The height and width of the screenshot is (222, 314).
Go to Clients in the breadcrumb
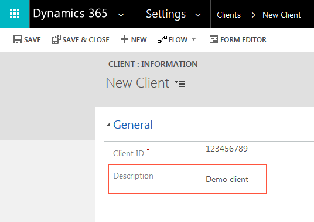click(228, 15)
